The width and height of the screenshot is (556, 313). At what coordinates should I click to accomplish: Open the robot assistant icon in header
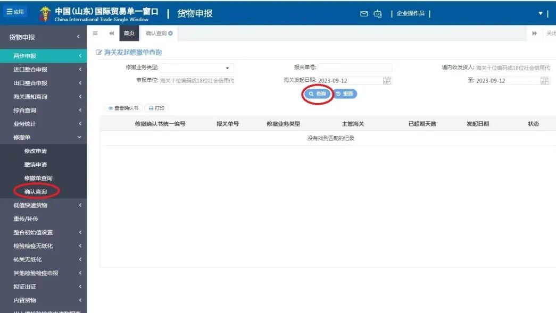point(377,14)
